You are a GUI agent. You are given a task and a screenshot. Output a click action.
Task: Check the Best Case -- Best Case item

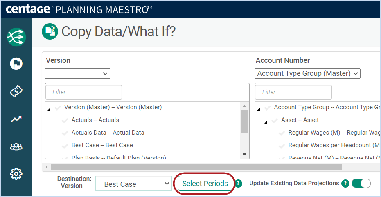point(65,145)
